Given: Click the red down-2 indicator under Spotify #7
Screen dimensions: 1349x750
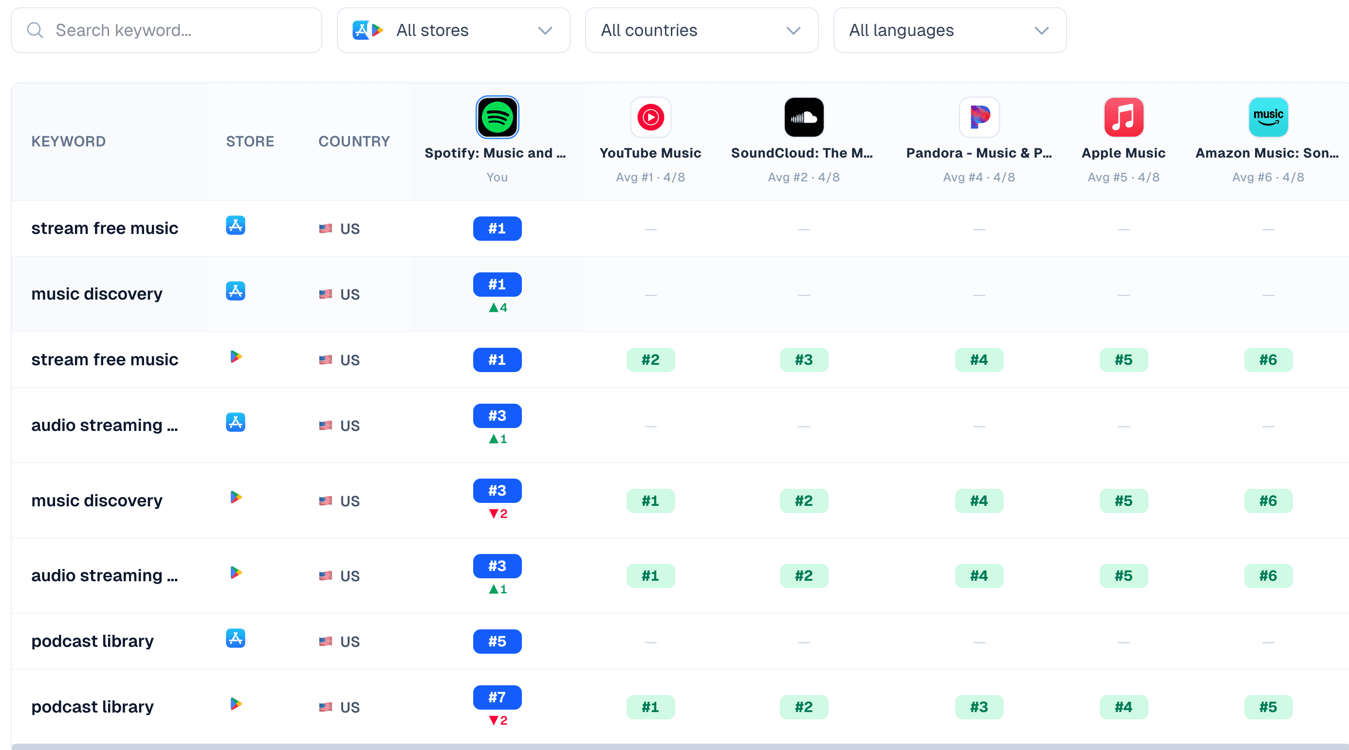Looking at the screenshot, I should click(498, 721).
